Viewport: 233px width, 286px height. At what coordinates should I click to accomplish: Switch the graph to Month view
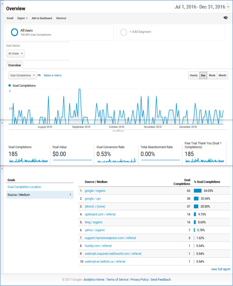(x=222, y=75)
